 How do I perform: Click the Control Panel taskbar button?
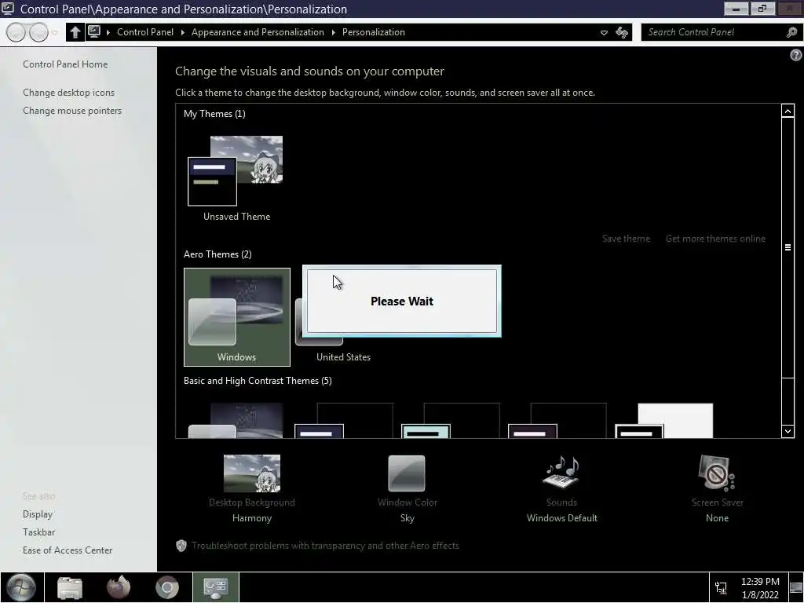pos(215,587)
